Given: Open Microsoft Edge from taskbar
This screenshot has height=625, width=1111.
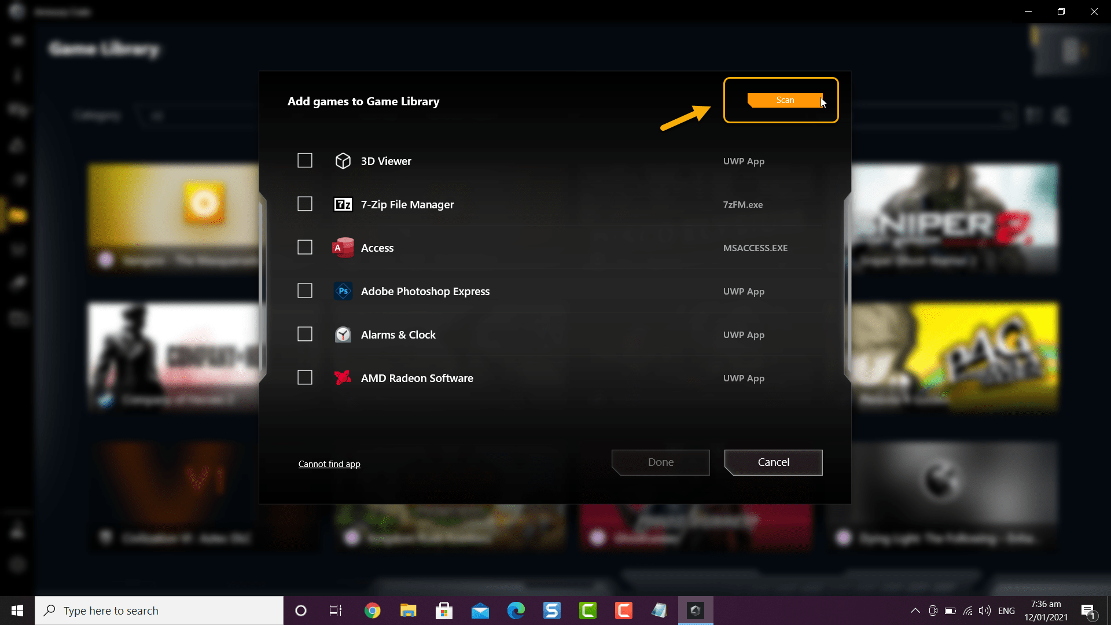Looking at the screenshot, I should point(516,611).
